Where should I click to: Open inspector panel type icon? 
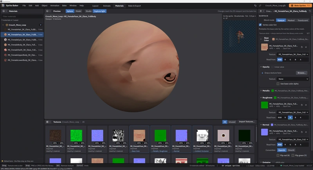pos(261,11)
